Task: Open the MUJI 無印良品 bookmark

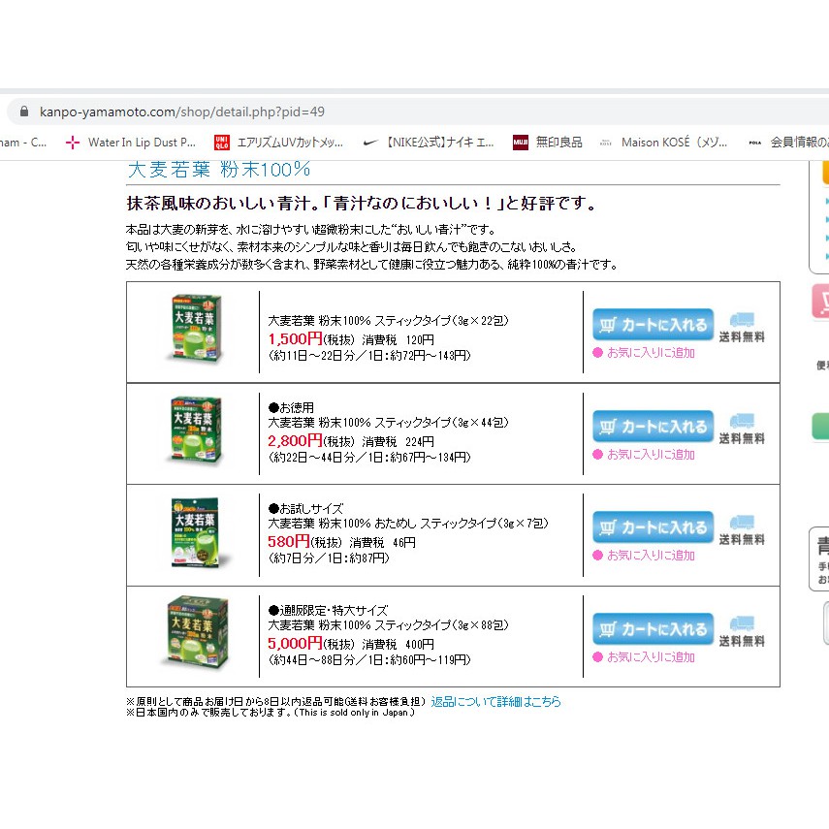Action: [548, 142]
